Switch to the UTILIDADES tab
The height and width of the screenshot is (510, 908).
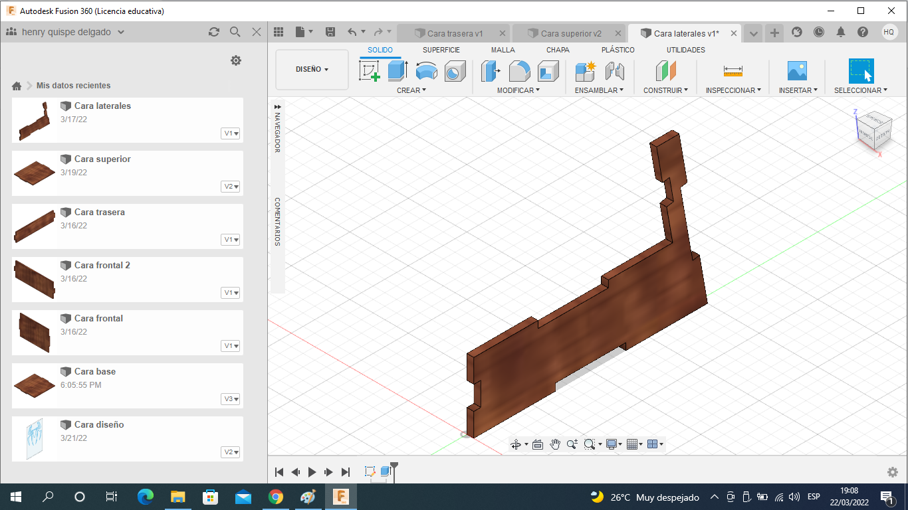pyautogui.click(x=686, y=50)
